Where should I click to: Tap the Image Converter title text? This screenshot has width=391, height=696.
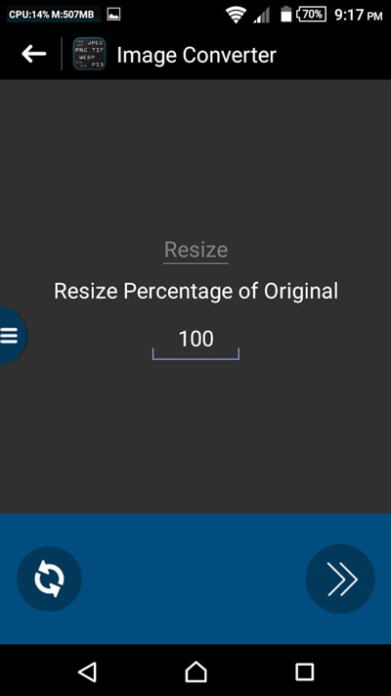coord(196,55)
